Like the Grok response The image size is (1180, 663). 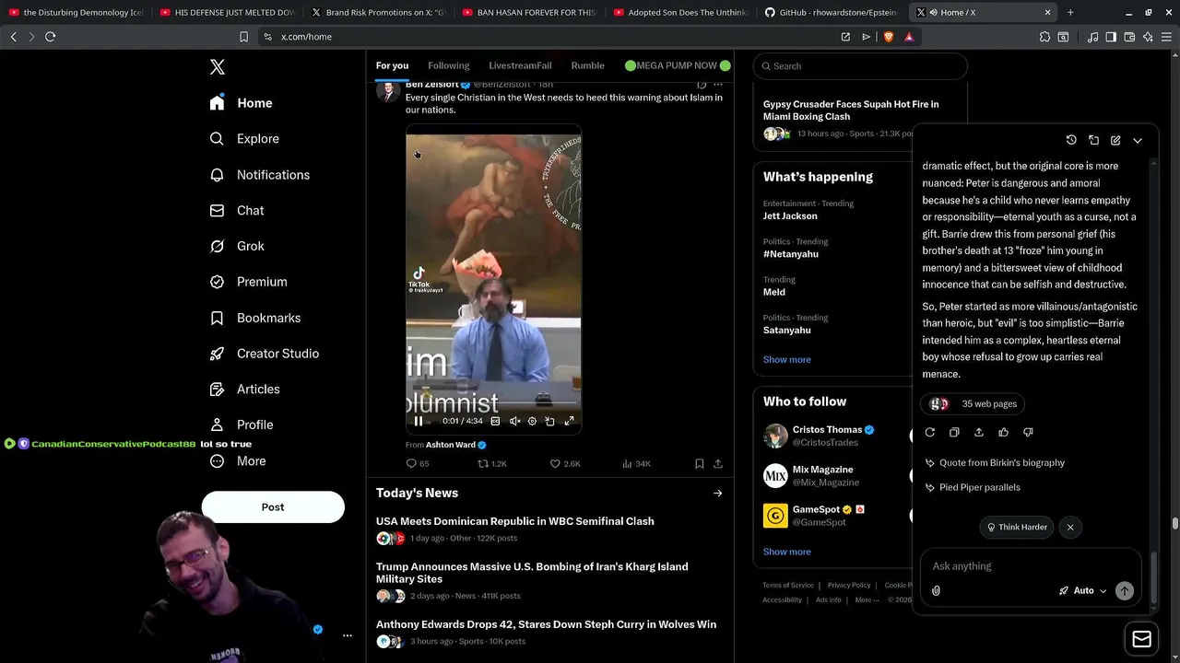[x=1003, y=432]
